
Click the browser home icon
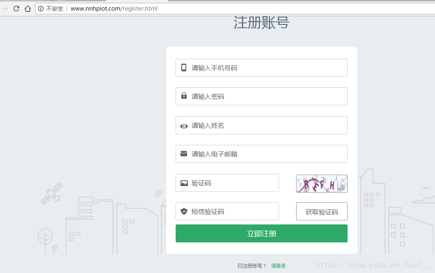click(x=27, y=8)
